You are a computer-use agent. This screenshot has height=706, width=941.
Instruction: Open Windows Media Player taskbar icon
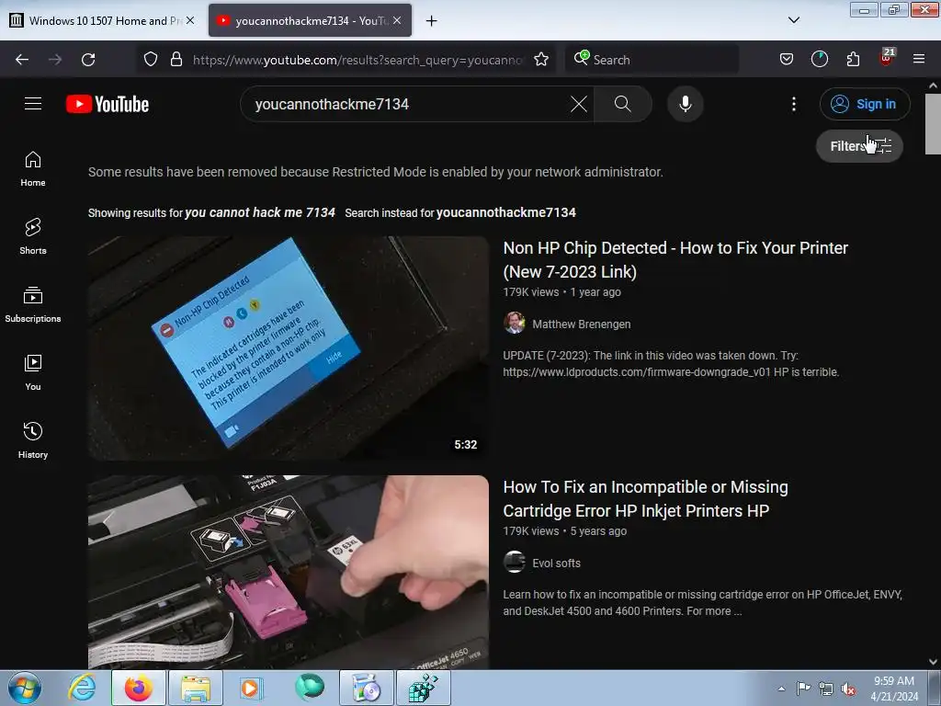(x=252, y=688)
